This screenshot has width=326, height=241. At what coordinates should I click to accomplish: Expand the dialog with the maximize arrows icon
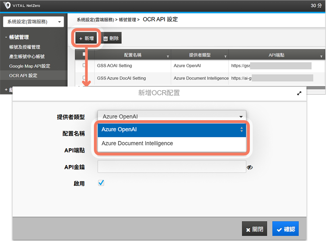pos(299,93)
